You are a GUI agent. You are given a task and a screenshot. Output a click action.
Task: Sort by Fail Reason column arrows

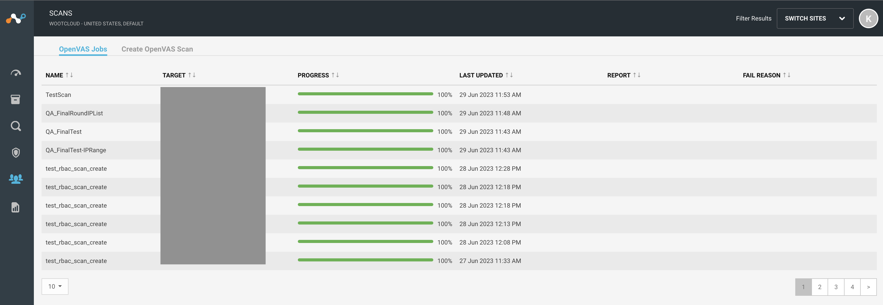coord(787,75)
